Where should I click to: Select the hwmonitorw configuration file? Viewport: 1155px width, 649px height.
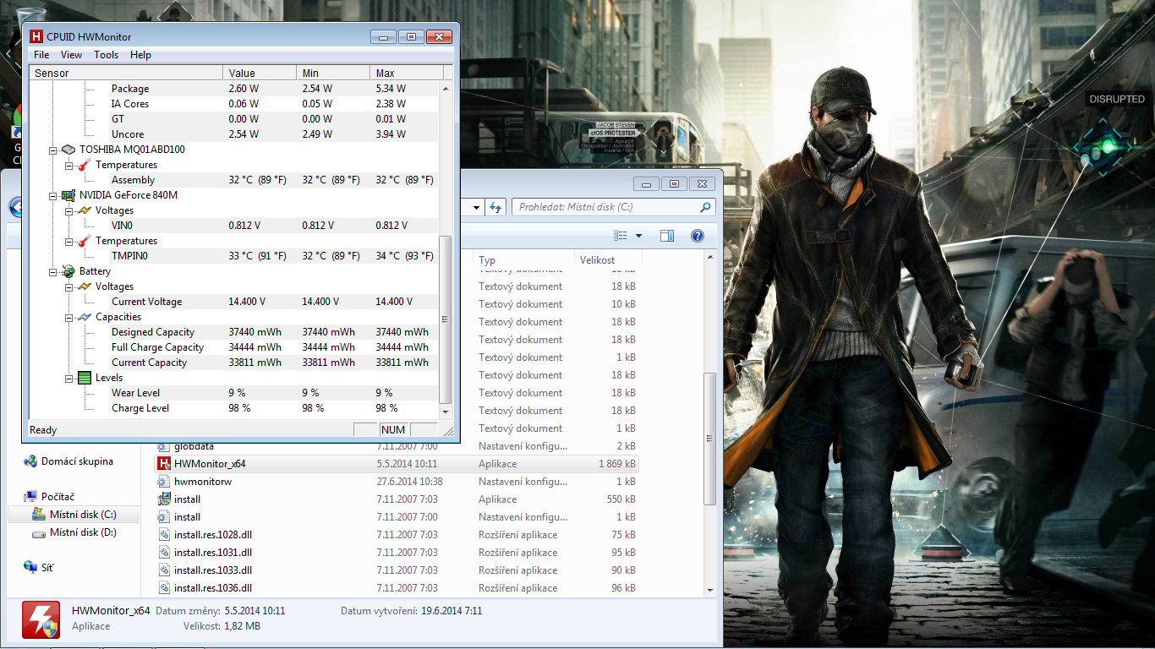397,482
